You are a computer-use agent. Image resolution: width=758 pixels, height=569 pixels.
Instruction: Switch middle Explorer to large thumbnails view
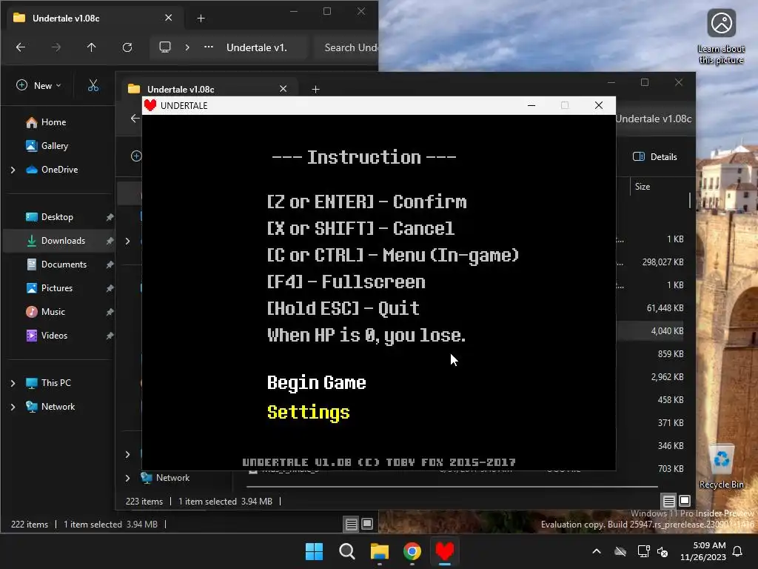(x=685, y=501)
